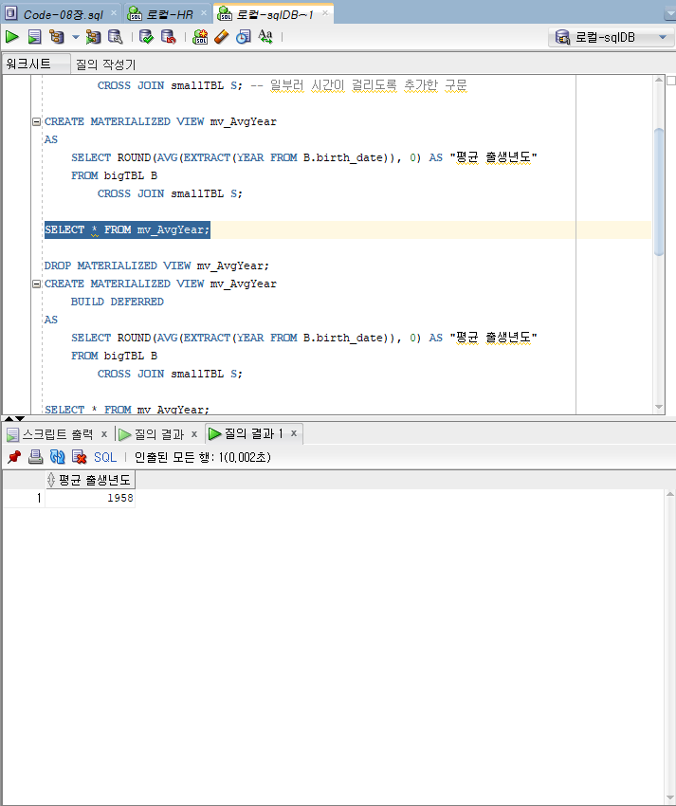Image resolution: width=676 pixels, height=806 pixels.
Task: Click the Run Script icon
Action: pos(34,37)
